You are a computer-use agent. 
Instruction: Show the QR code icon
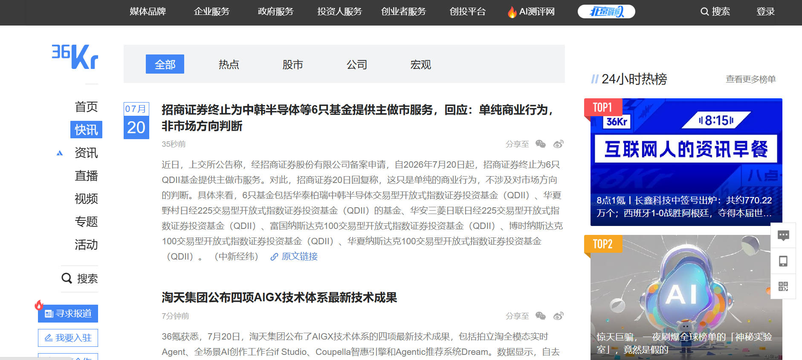tap(783, 286)
